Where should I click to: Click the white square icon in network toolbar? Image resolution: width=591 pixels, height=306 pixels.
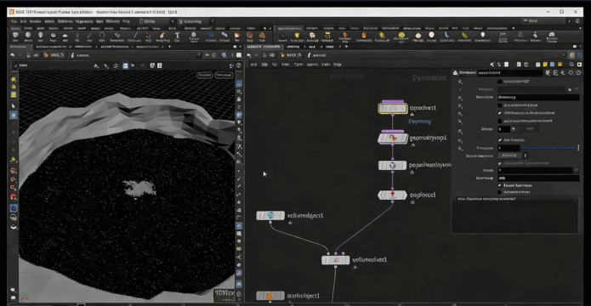pos(507,65)
